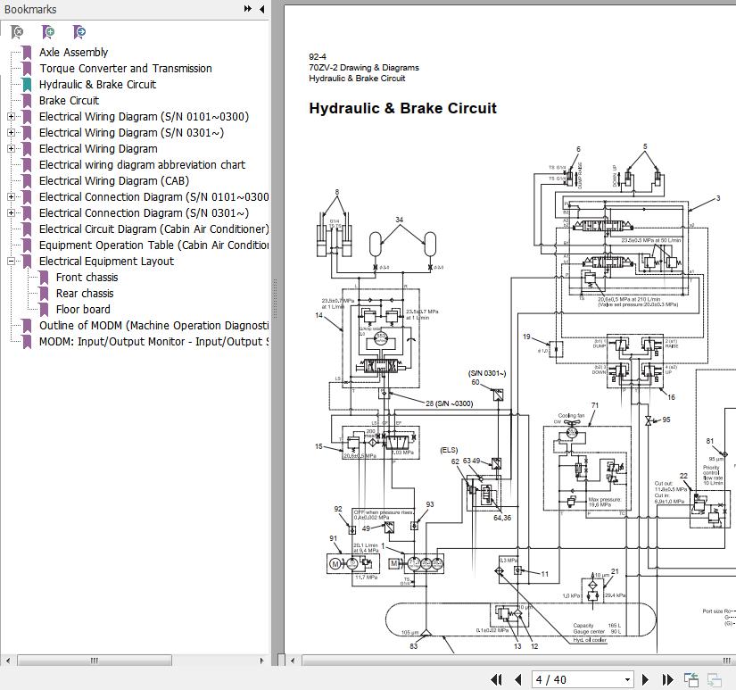This screenshot has height=690, width=736.
Task: Expand the plain Electrical Wiring Diagram bookmark
Action: click(x=12, y=148)
